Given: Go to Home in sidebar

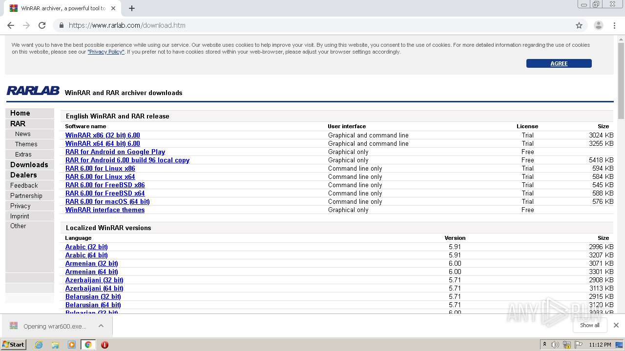Looking at the screenshot, I should click(x=20, y=113).
